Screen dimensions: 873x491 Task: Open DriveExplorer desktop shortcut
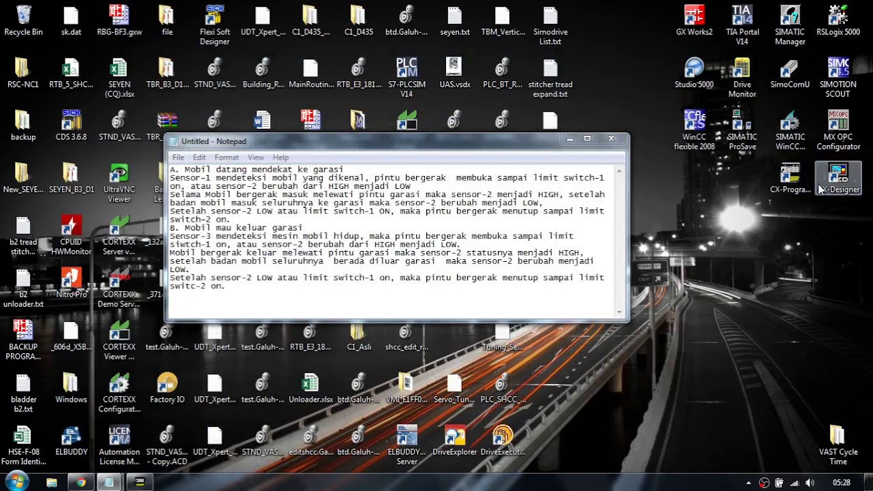tap(454, 441)
